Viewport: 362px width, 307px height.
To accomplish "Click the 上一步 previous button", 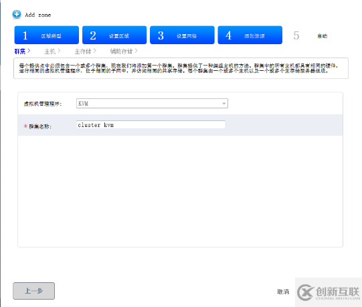I will pos(33,291).
